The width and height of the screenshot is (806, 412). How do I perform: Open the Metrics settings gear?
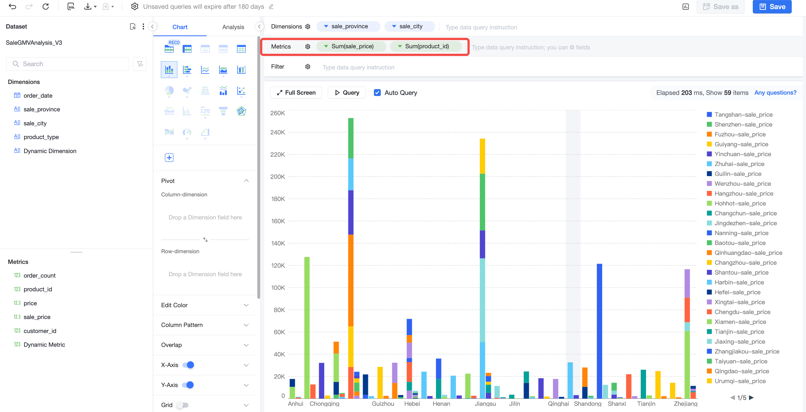coord(308,46)
